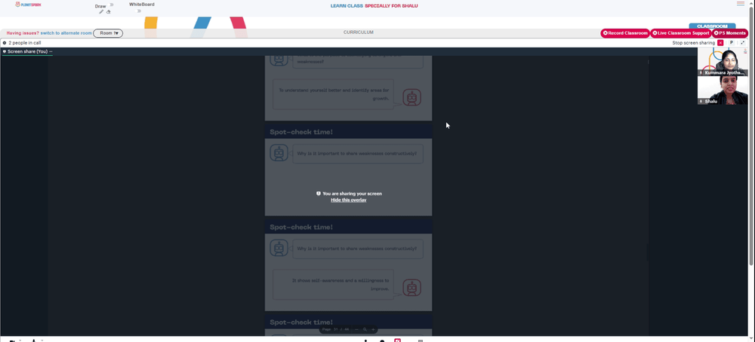
Task: Click 'You are sharing your screen' text
Action: (352, 193)
